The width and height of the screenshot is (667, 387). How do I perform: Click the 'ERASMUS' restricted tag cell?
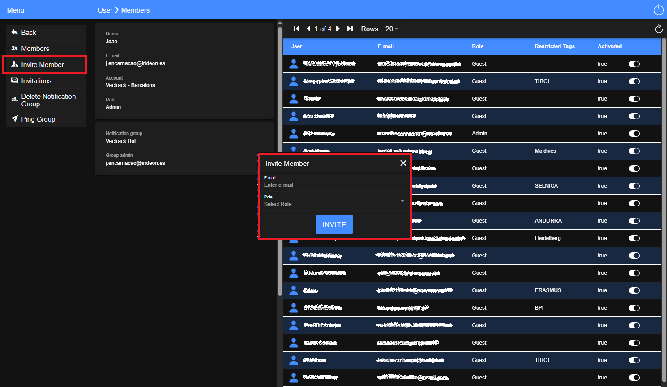point(548,290)
